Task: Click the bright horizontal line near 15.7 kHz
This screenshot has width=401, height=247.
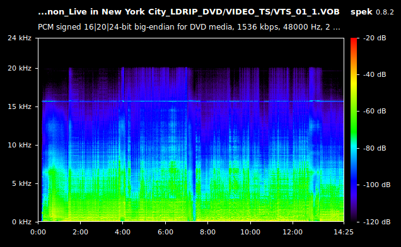Action: pyautogui.click(x=193, y=101)
